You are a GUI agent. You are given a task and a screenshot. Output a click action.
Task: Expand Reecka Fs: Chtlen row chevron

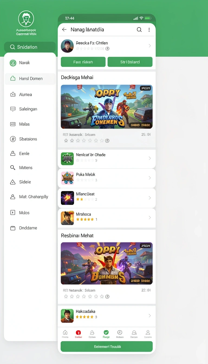pyautogui.click(x=150, y=46)
